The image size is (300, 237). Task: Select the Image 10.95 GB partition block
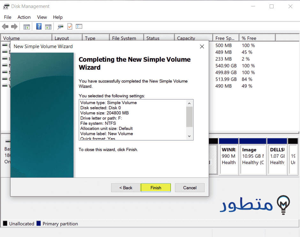pos(253,156)
